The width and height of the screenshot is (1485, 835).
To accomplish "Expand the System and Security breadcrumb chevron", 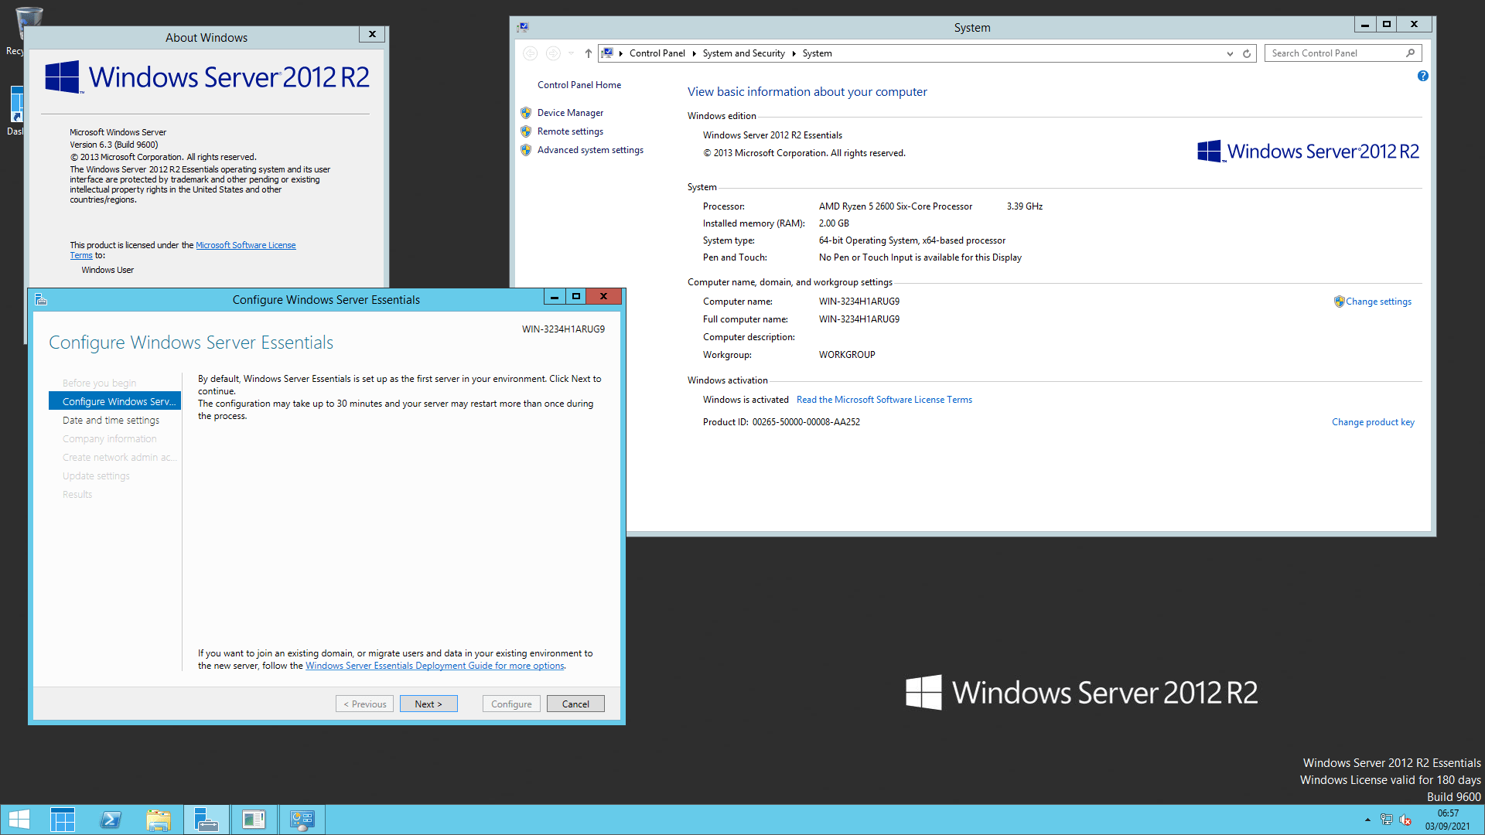I will (795, 53).
